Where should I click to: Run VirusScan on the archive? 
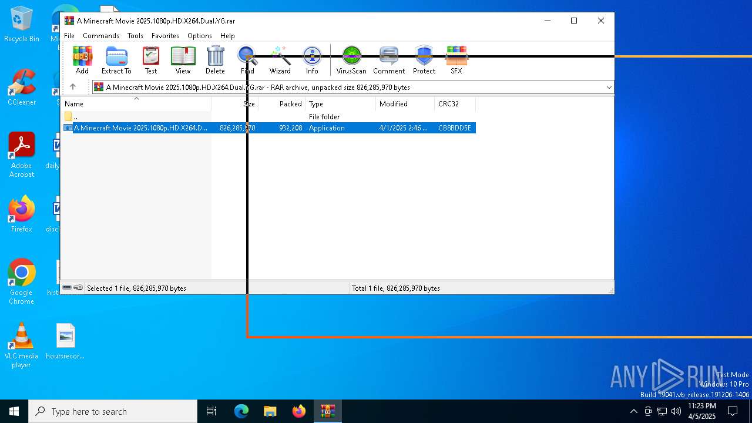click(x=351, y=60)
